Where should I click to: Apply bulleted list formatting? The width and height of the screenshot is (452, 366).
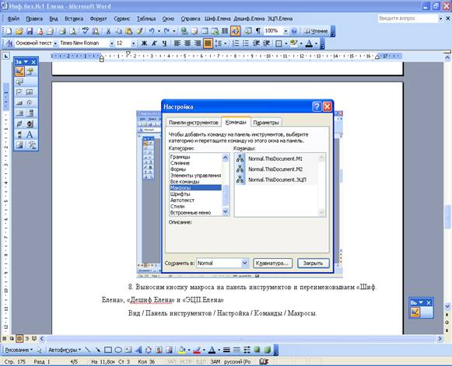click(246, 44)
